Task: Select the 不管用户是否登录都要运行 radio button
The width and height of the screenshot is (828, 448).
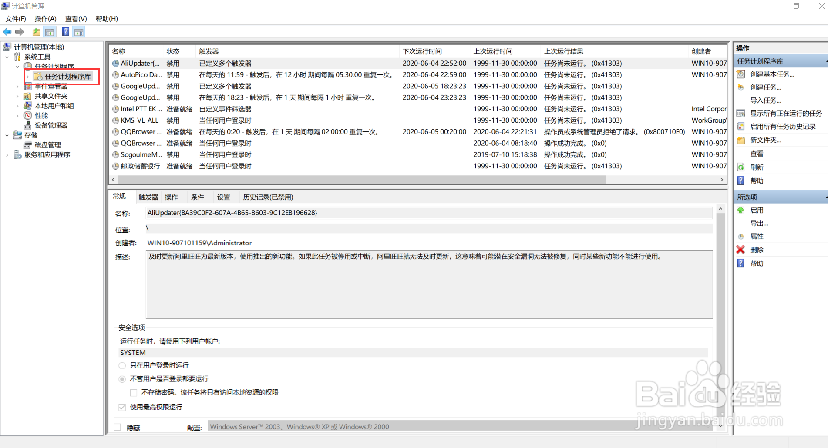Action: [122, 379]
